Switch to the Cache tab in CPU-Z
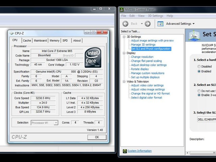The image size is (216, 162). tap(27, 40)
